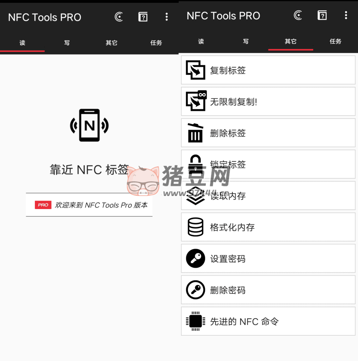Choose 格式化内存 option
This screenshot has height=361, width=358.
[268, 227]
